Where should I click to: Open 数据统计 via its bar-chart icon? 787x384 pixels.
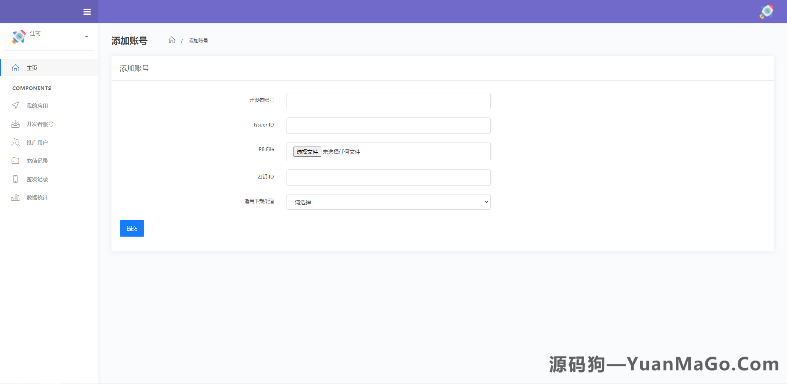click(x=15, y=197)
